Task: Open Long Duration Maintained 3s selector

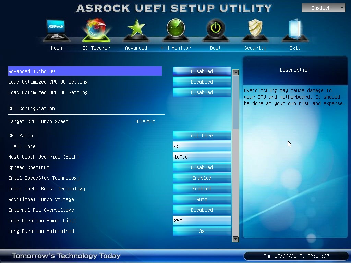Action: click(x=202, y=231)
